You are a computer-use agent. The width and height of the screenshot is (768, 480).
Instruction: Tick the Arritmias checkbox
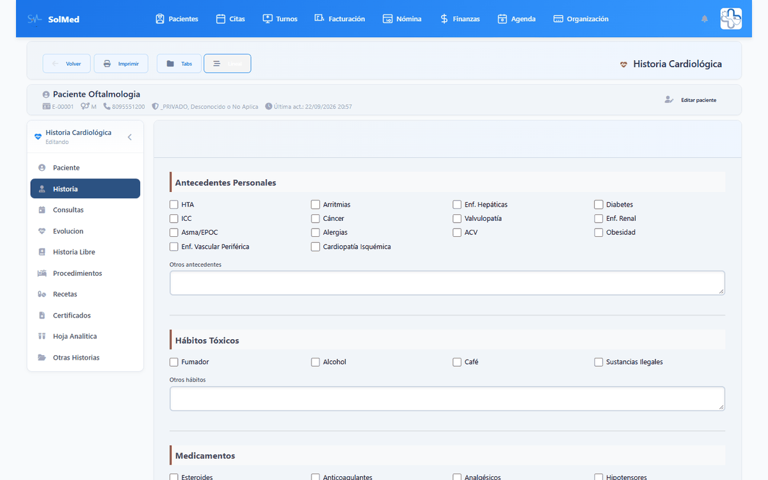(316, 205)
